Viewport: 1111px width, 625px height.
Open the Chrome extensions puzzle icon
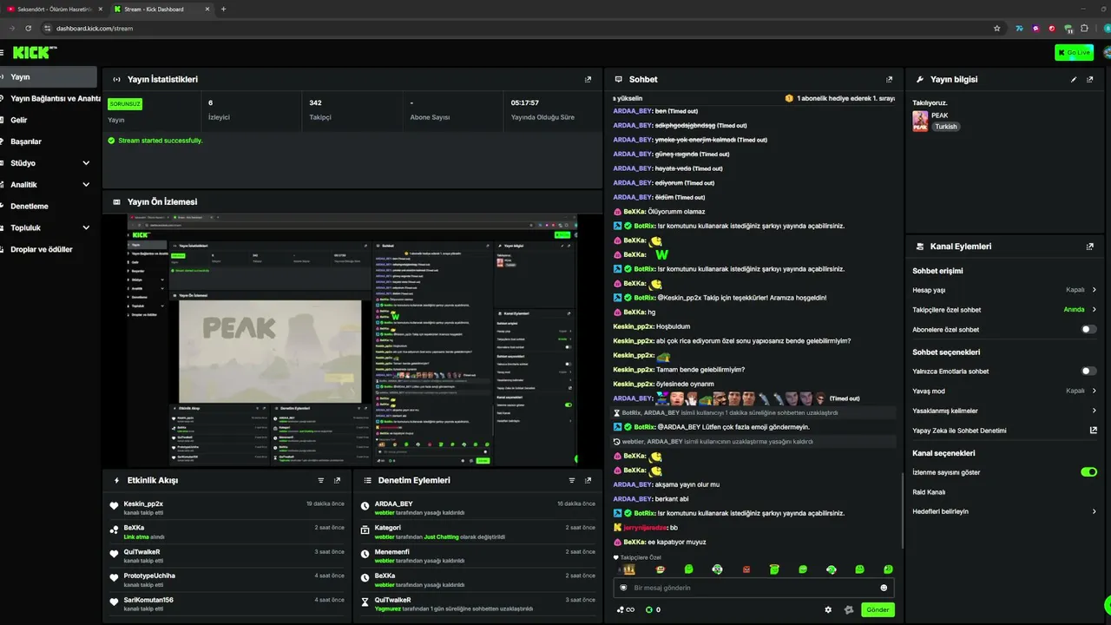[1084, 28]
